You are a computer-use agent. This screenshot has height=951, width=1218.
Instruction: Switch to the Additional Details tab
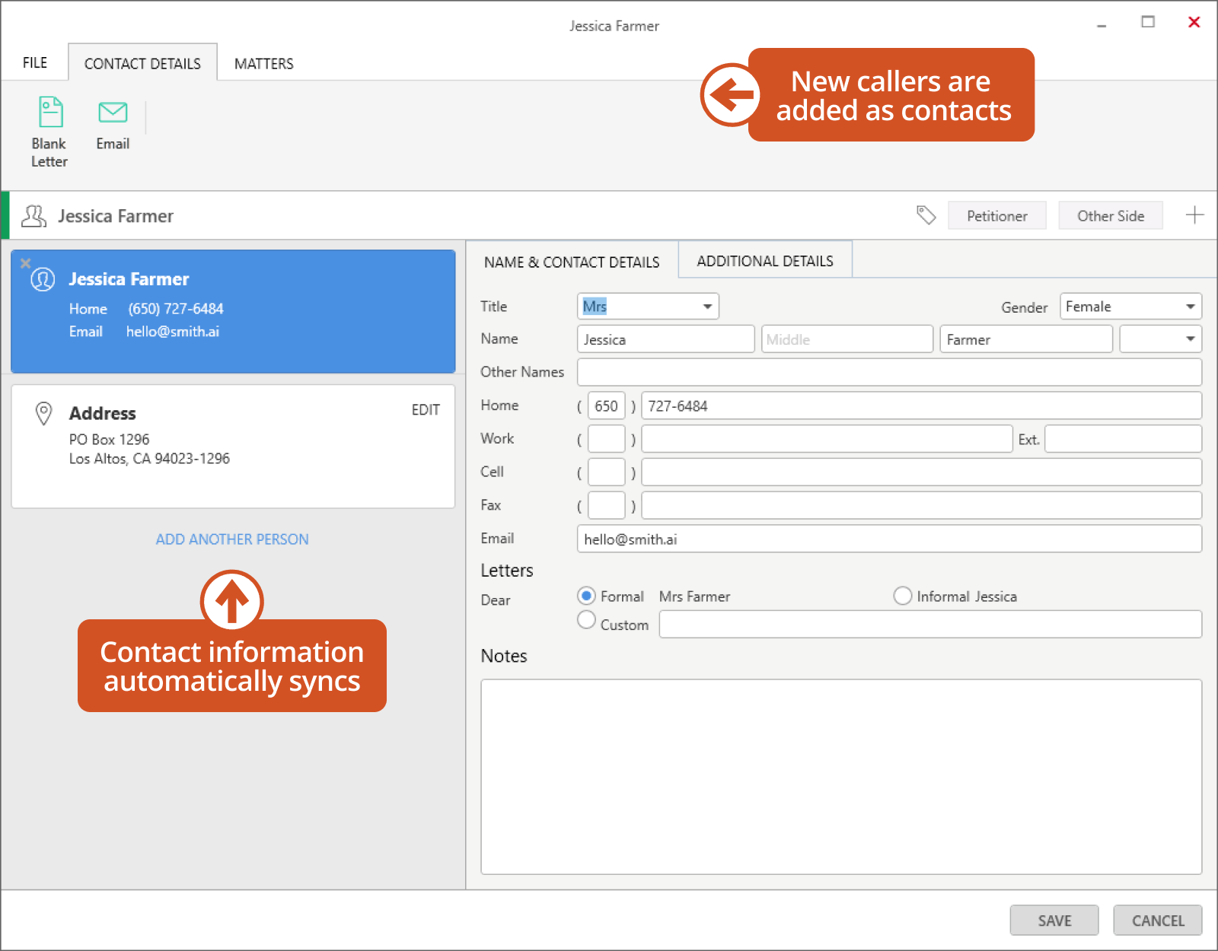click(x=764, y=261)
